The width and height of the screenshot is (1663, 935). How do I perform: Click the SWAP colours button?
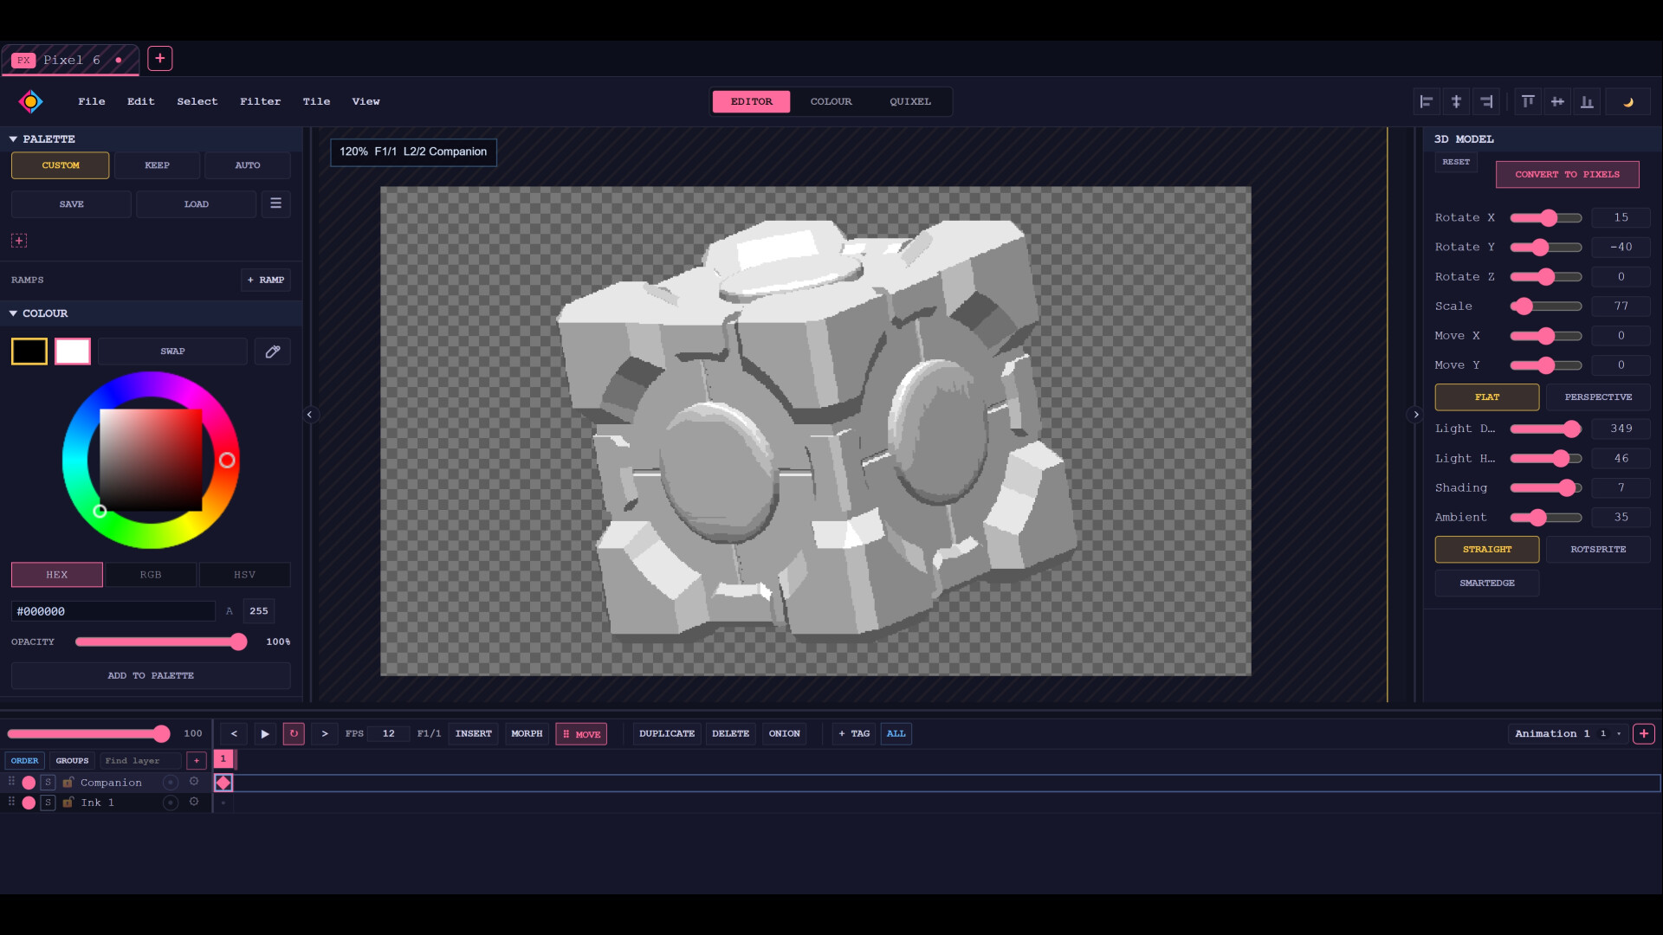(x=172, y=351)
